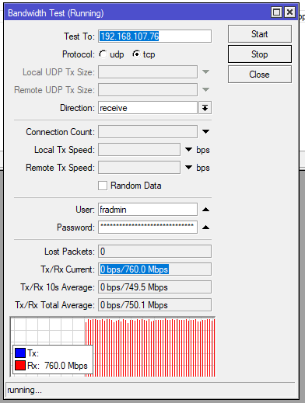This screenshot has height=403, width=305.
Task: Click the Password input field
Action: [148, 228]
